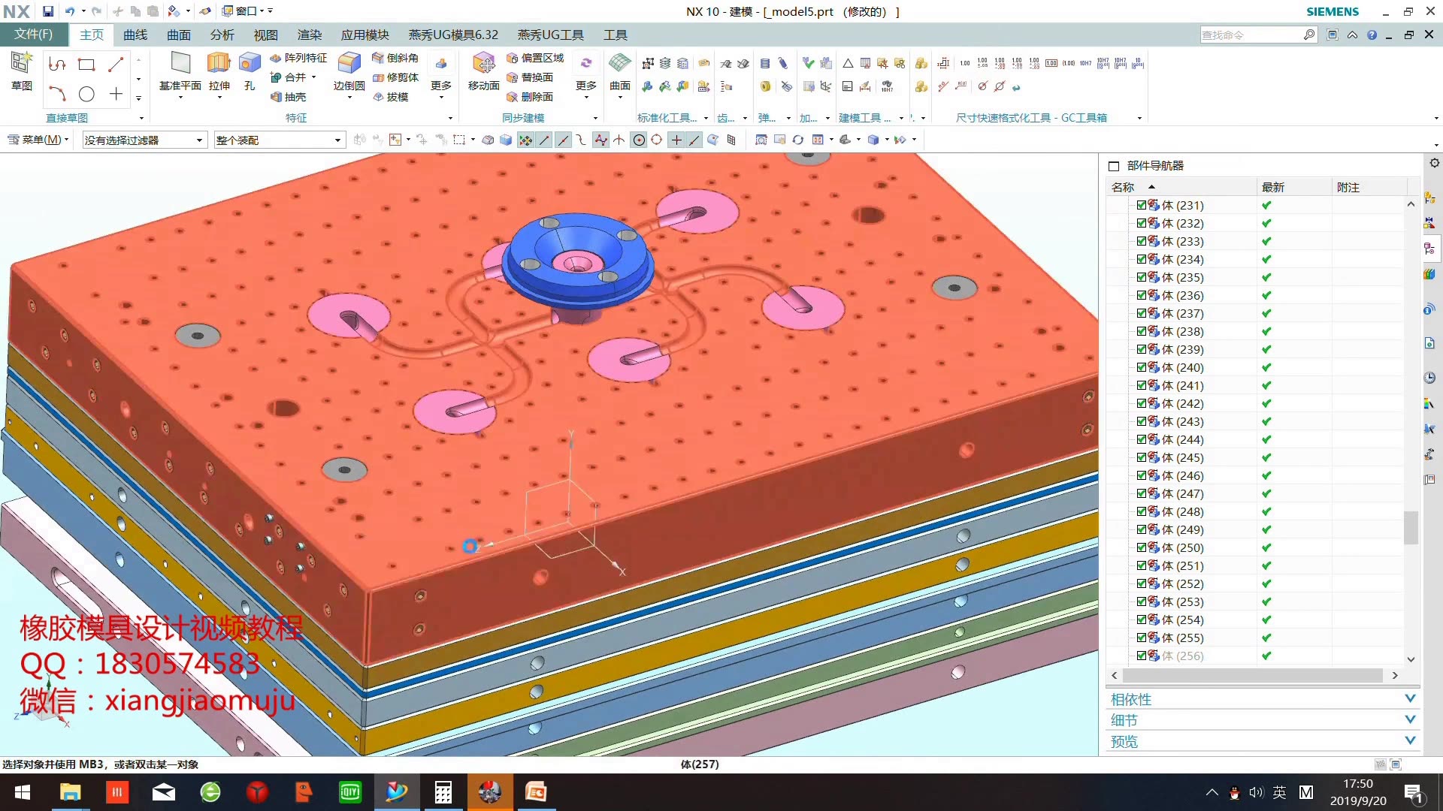The height and width of the screenshot is (811, 1443).
Task: Click the navigator horizontal scrollbar
Action: [x=1252, y=675]
